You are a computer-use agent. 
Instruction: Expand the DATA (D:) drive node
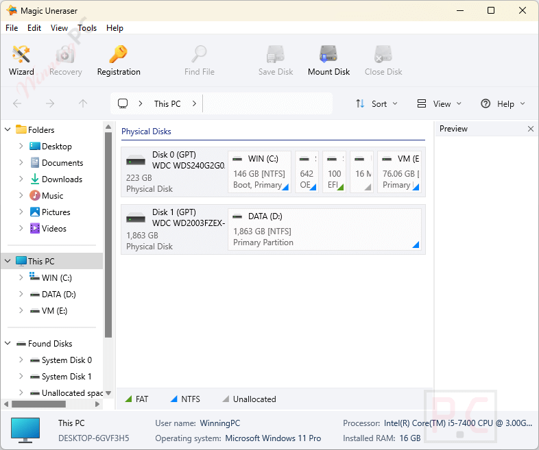(x=21, y=294)
